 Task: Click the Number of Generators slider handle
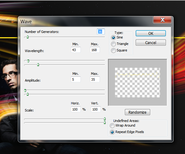click(28, 37)
